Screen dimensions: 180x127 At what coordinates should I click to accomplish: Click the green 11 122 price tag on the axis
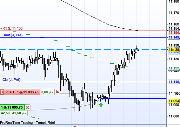coord(174,68)
